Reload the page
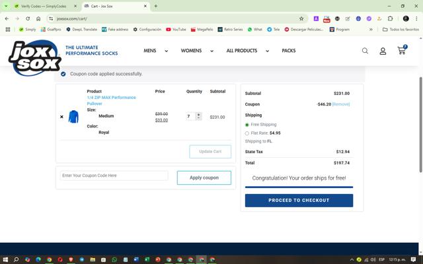423x264 pixels. point(28,18)
